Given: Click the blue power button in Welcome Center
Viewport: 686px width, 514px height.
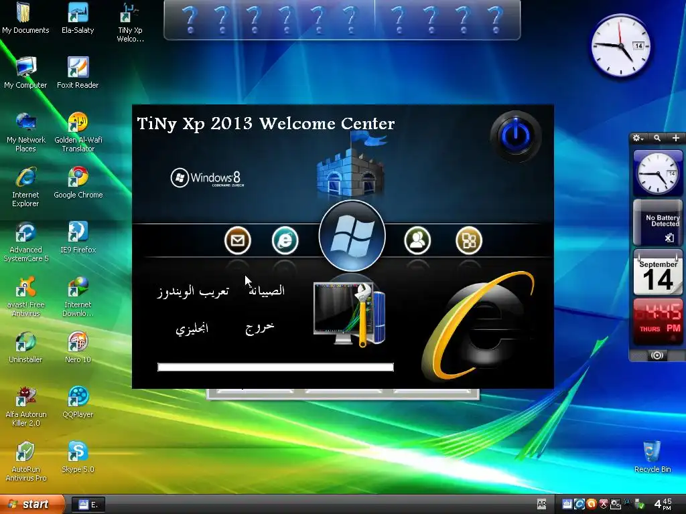Looking at the screenshot, I should click(x=516, y=136).
